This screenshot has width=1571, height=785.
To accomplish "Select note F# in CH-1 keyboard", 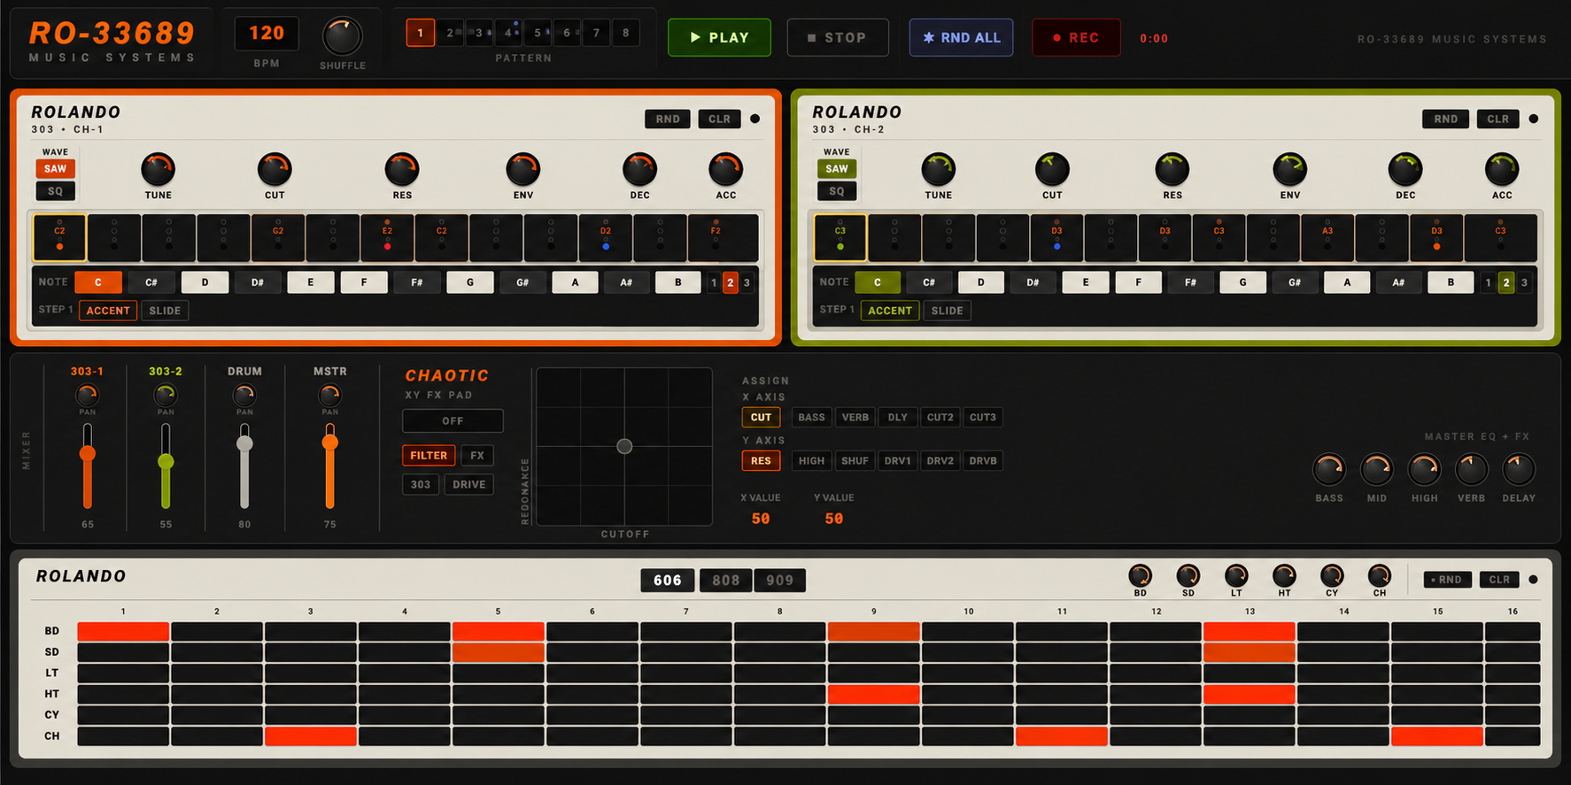I will point(416,282).
